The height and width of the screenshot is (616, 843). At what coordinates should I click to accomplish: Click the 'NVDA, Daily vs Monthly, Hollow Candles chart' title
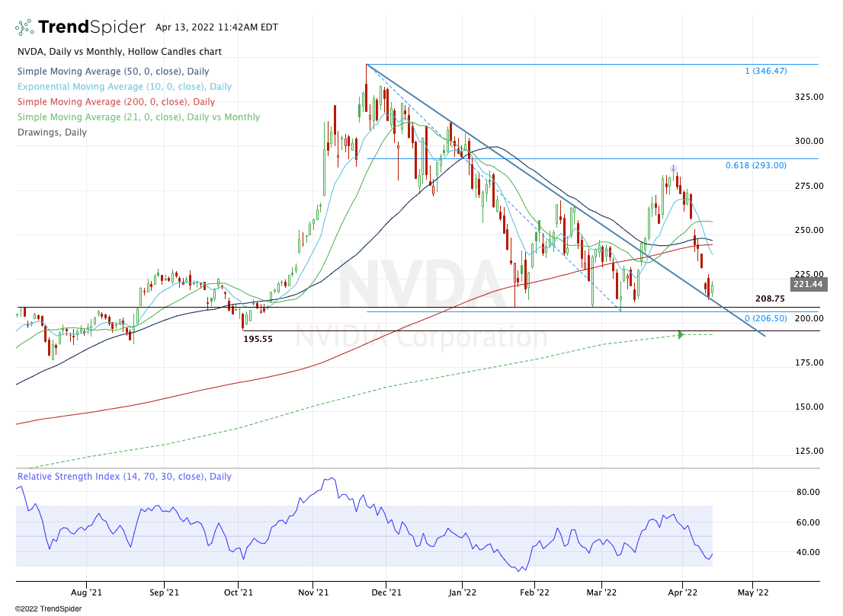[x=120, y=52]
